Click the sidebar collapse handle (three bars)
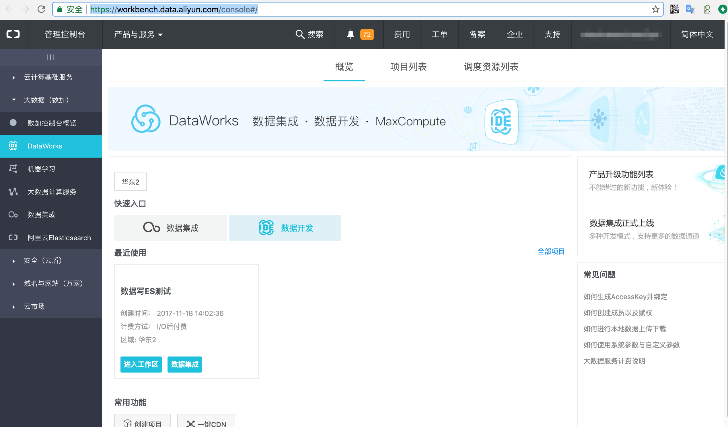The width and height of the screenshot is (728, 427). [50, 57]
